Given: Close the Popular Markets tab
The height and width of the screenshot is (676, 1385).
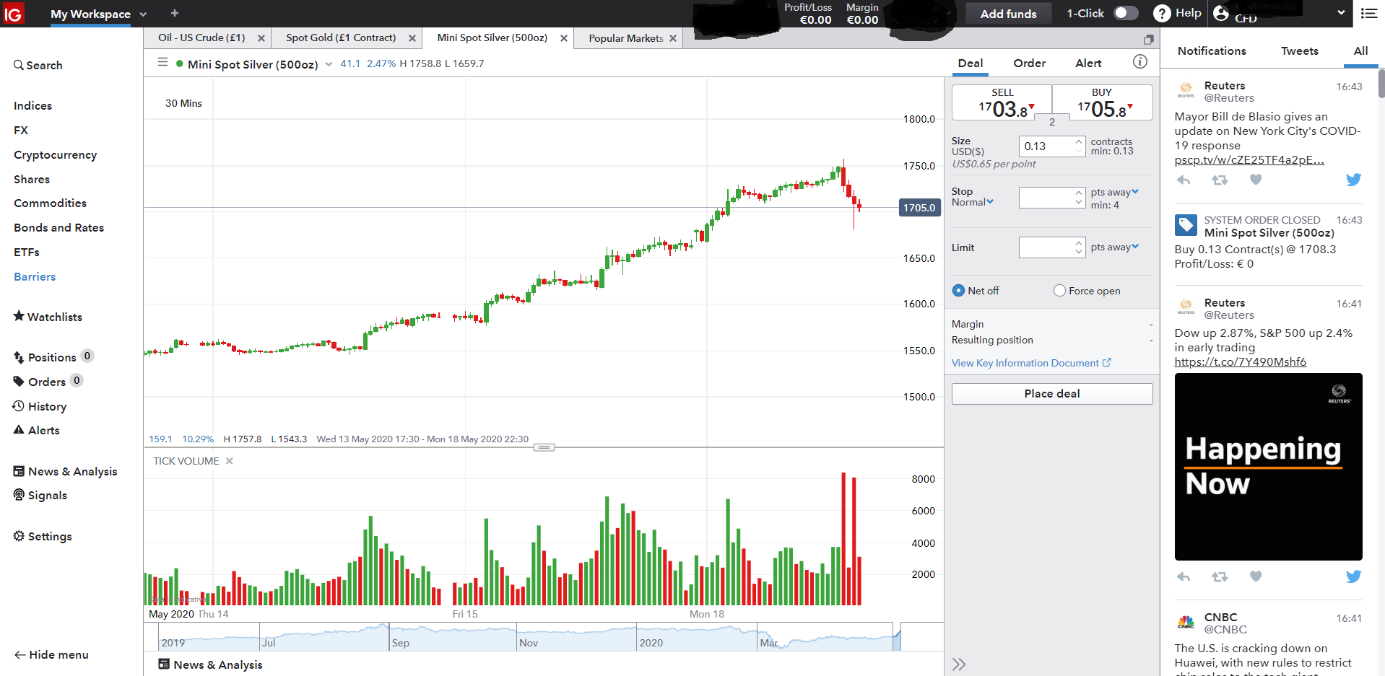Looking at the screenshot, I should click(673, 38).
